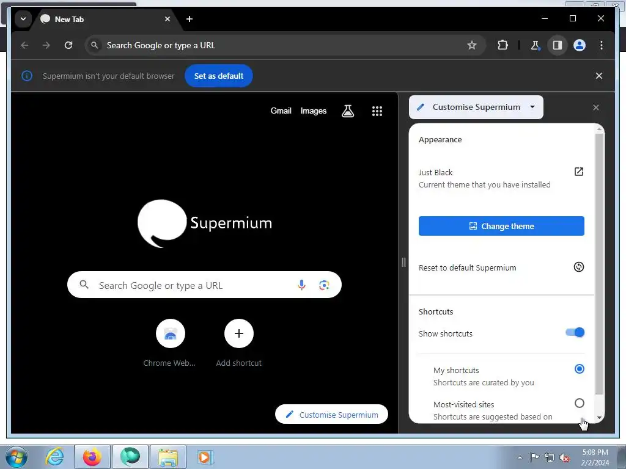Click the Action Center flag icon

point(534,457)
